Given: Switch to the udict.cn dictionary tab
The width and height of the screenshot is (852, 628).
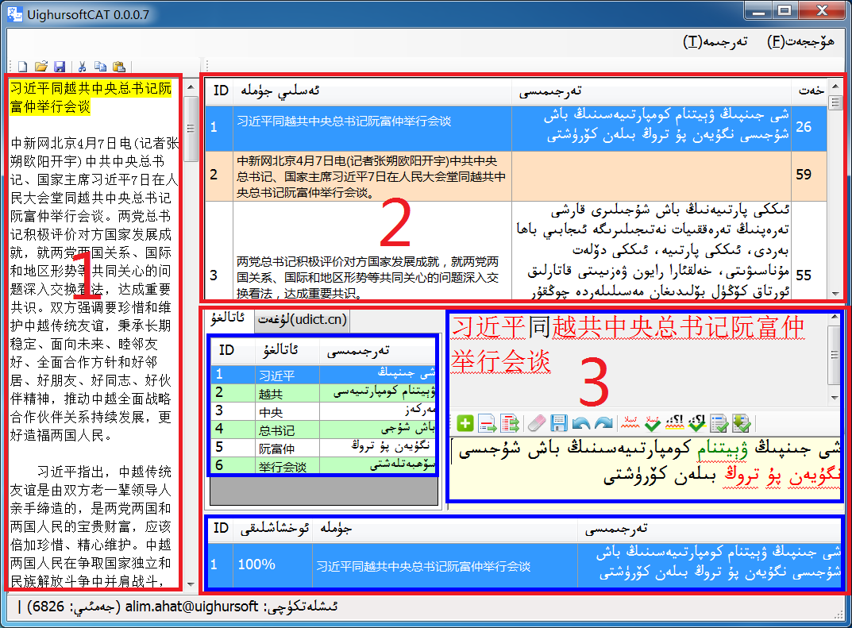Looking at the screenshot, I should (x=302, y=319).
